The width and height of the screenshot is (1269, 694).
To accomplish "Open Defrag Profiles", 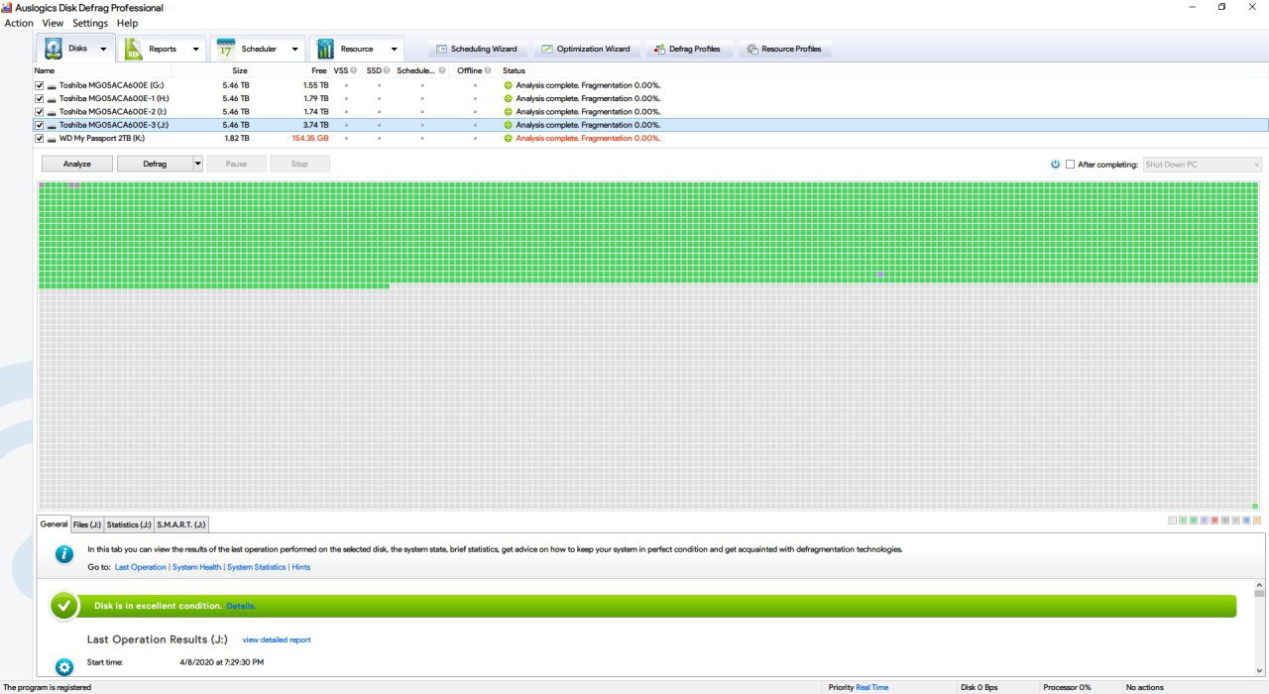I will (688, 49).
